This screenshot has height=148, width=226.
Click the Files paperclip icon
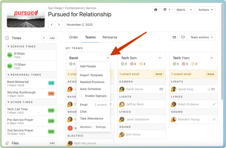[x=7, y=143]
